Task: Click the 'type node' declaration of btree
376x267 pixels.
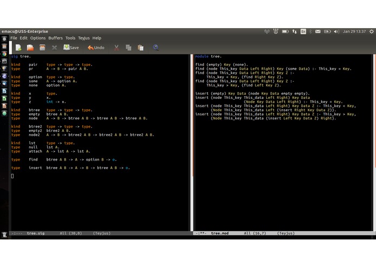Action: (79, 118)
